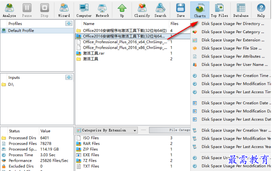Image resolution: width=272 pixels, height=171 pixels.
Task: Click the Save toolbar icon
Action: (181, 10)
